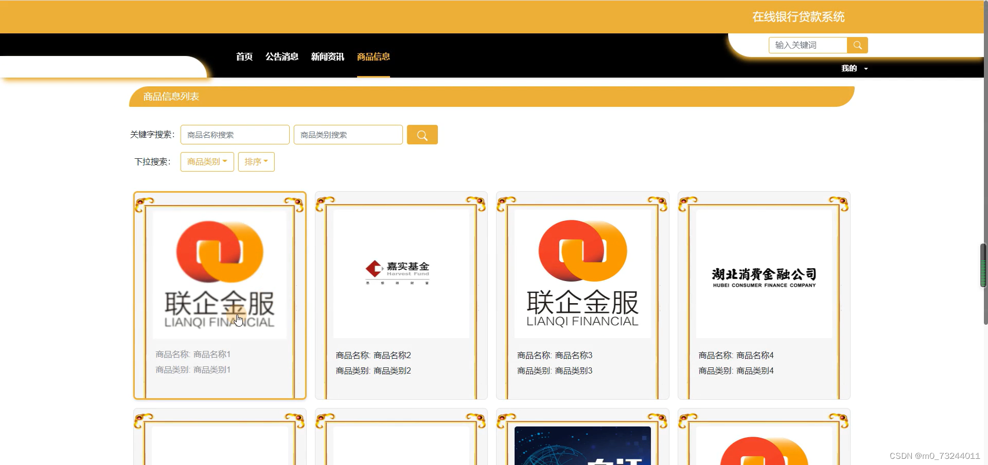Open the 湖北消费金融公司 product image

point(764,274)
